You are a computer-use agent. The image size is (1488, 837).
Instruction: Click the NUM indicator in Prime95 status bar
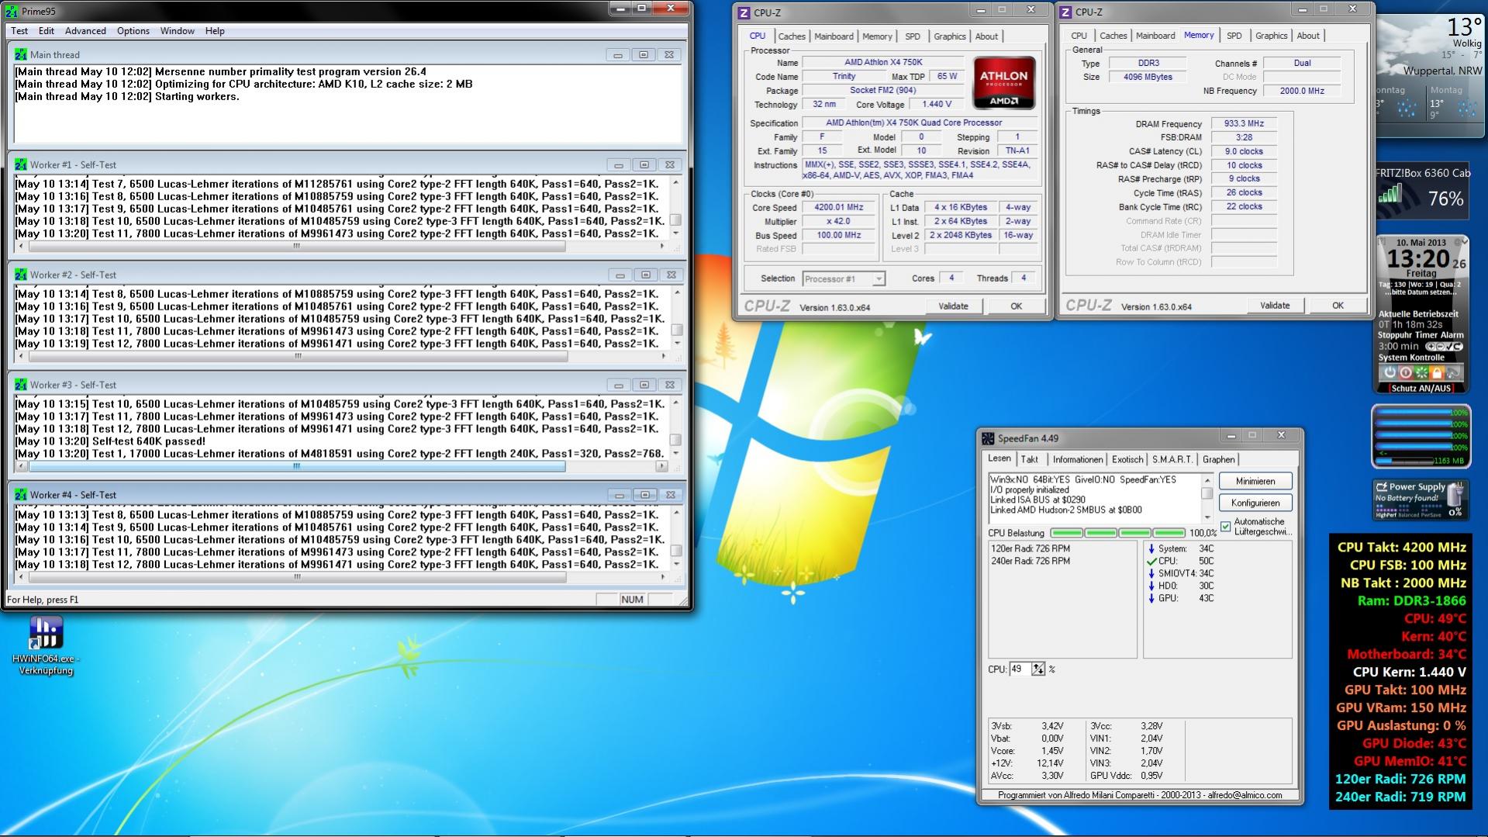[632, 600]
